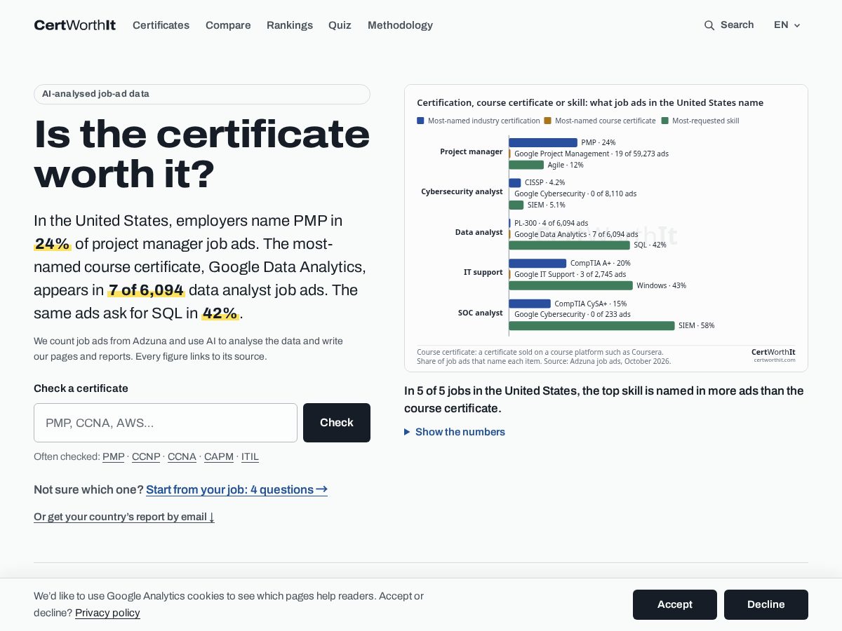Click the Check a certificate label
The height and width of the screenshot is (631, 842).
[x=81, y=388]
